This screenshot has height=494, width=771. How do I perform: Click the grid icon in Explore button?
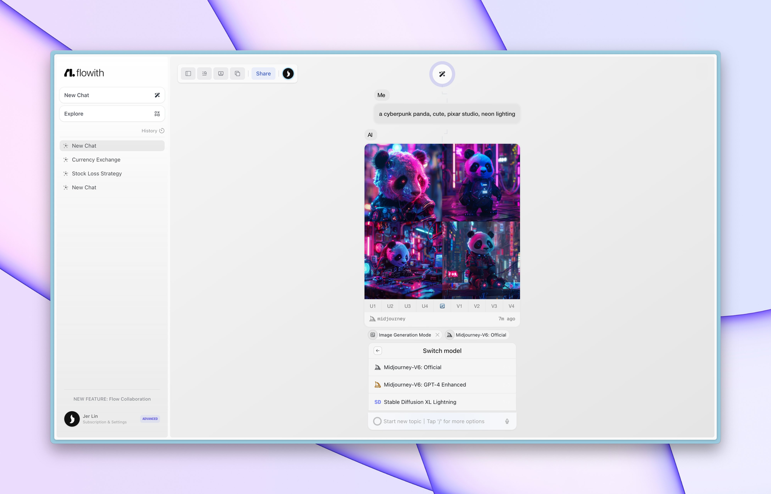tap(157, 114)
